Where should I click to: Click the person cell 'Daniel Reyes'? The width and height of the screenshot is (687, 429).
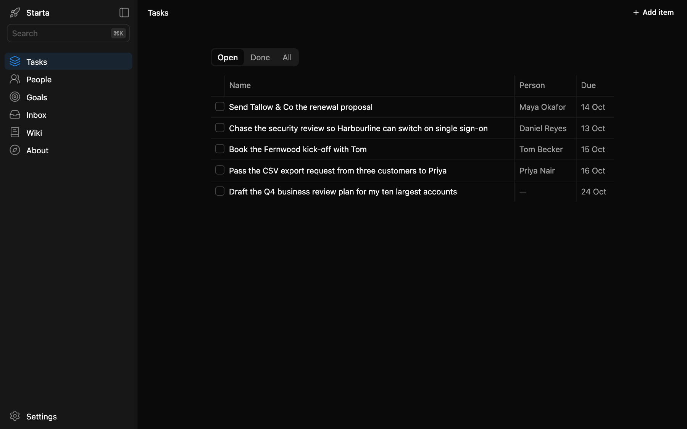pyautogui.click(x=543, y=129)
